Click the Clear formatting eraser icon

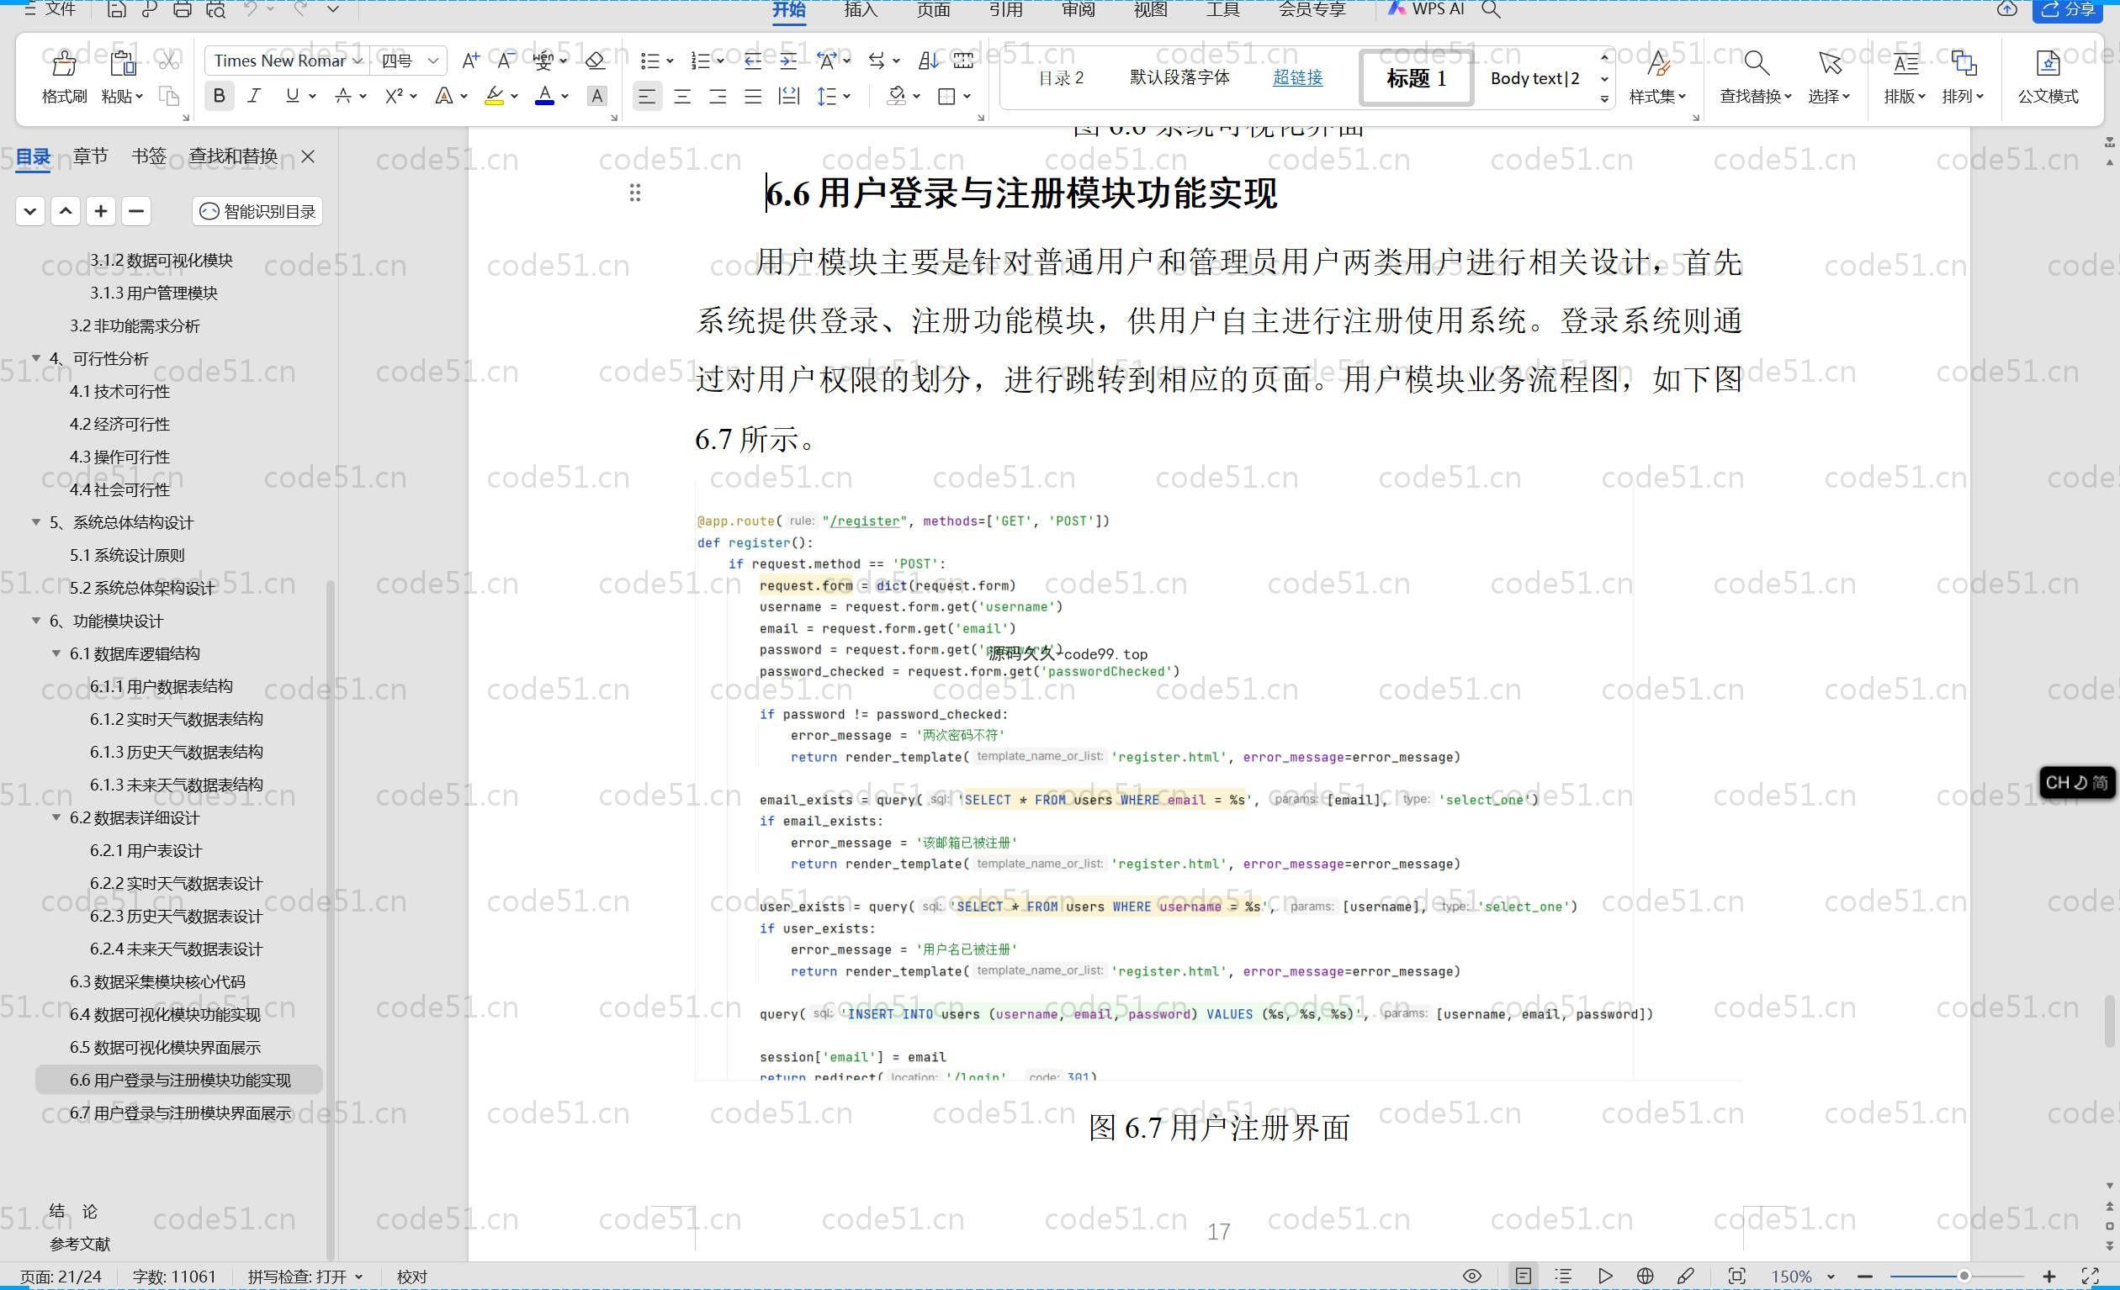pos(595,61)
